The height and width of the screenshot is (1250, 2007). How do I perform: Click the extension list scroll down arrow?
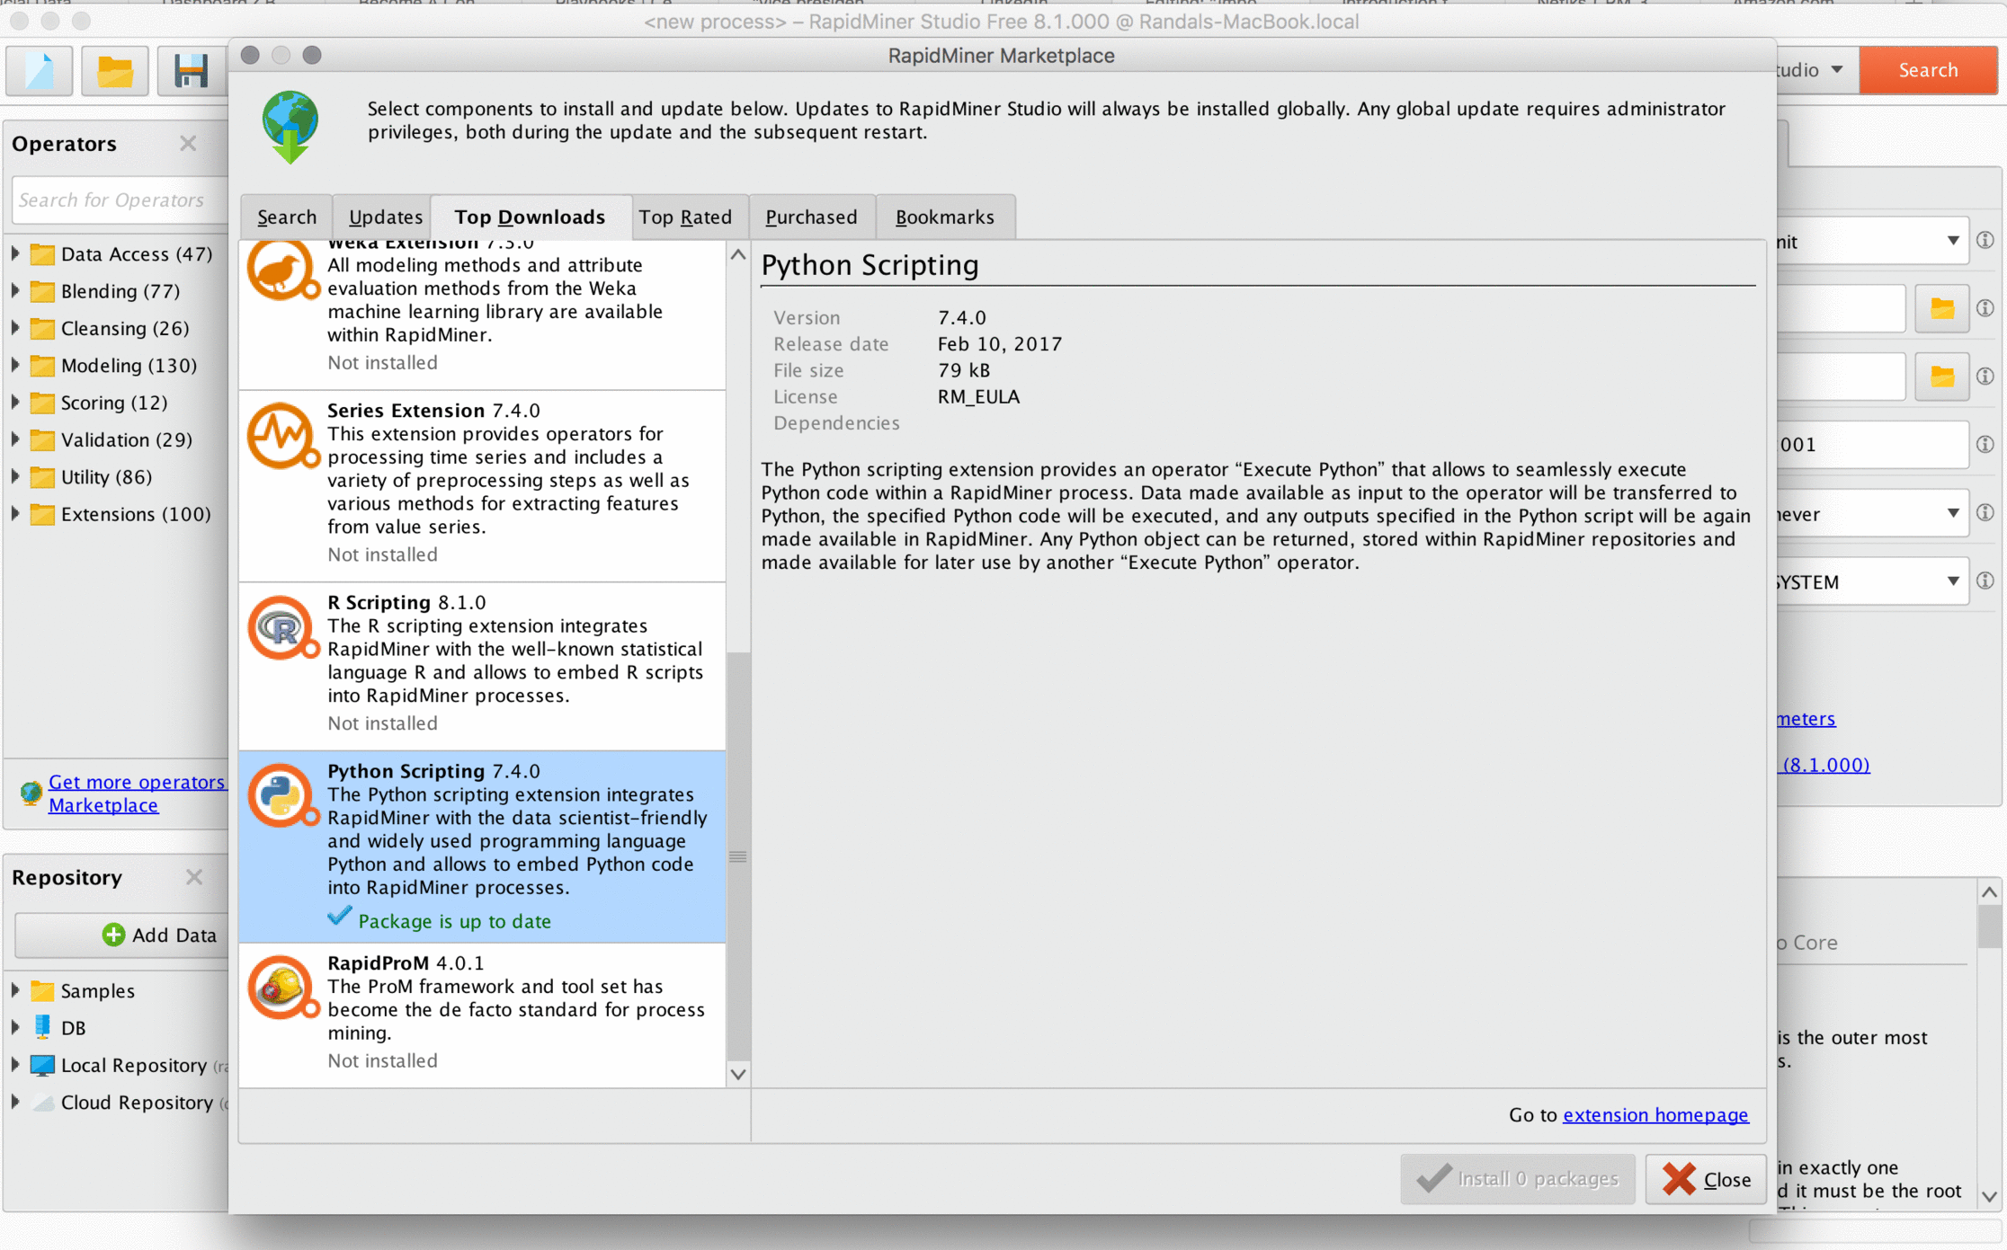tap(737, 1074)
